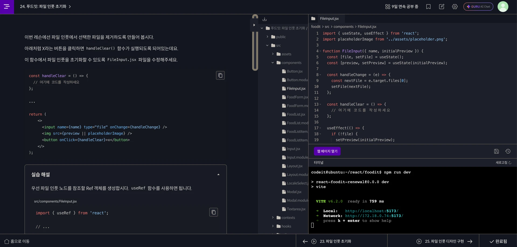Open the settings gear icon
This screenshot has width=517, height=247.
[x=455, y=7]
